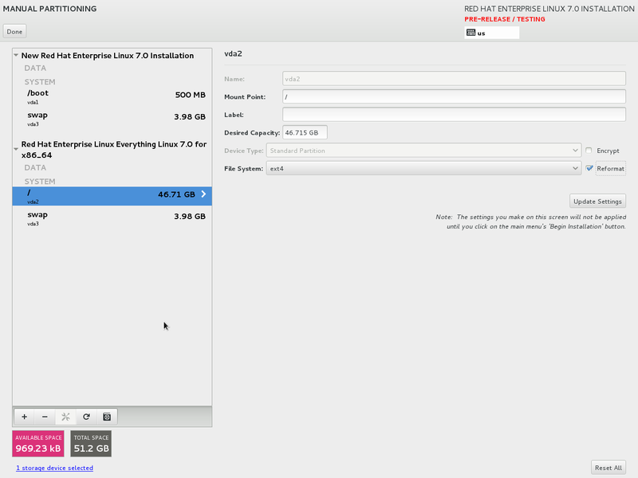The height and width of the screenshot is (478, 638).
Task: Open the Device Type dropdown
Action: pos(423,151)
